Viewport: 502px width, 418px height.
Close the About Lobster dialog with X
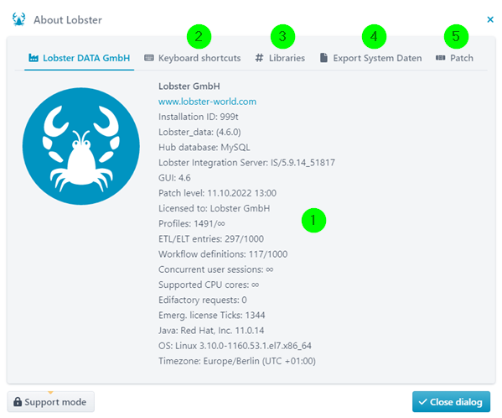click(489, 20)
